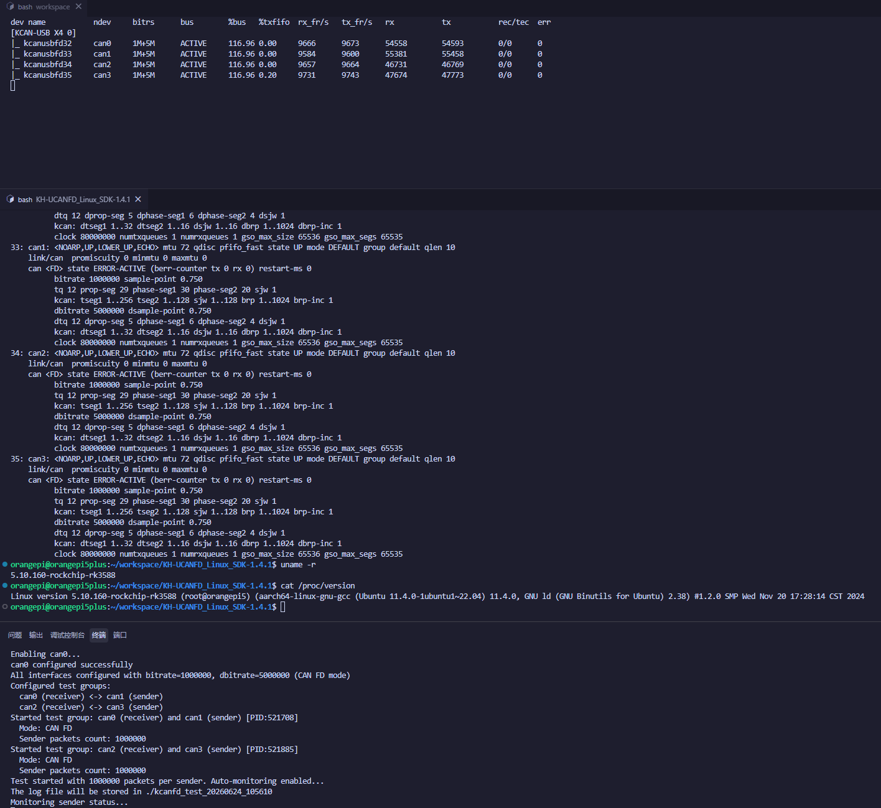Open the 输出 panel tab

coord(36,635)
